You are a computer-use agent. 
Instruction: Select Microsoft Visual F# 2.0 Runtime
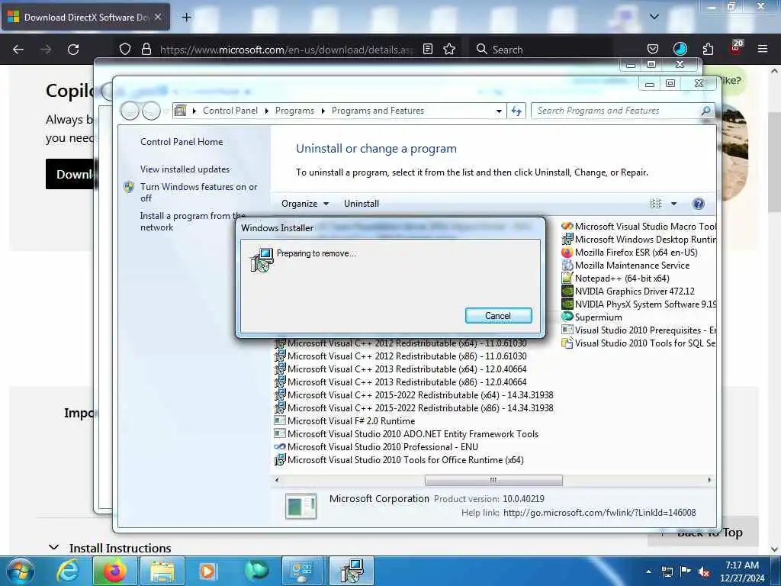(345, 421)
